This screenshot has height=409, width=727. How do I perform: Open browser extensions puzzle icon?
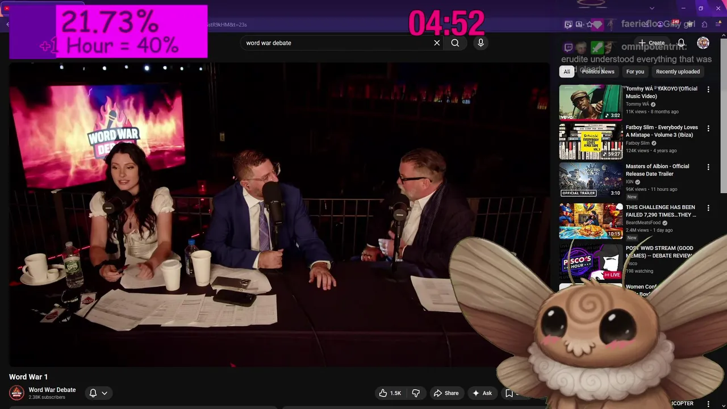[704, 24]
